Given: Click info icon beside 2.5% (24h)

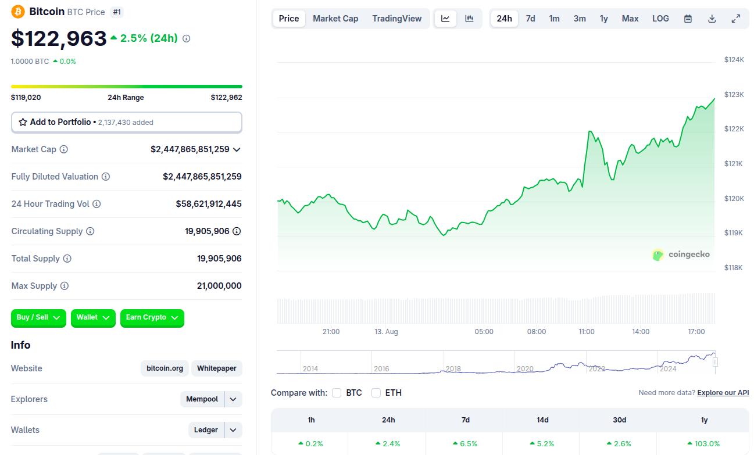Looking at the screenshot, I should [x=187, y=38].
